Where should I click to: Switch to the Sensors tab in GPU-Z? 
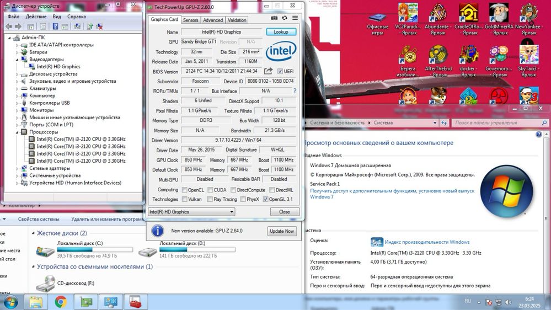click(x=190, y=20)
